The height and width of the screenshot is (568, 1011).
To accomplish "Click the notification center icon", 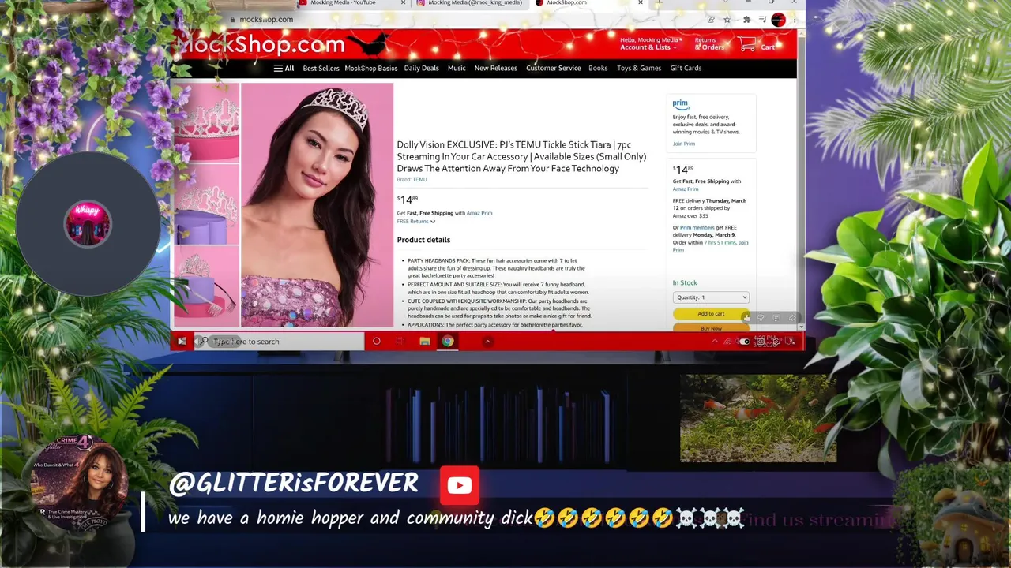I will click(x=791, y=342).
